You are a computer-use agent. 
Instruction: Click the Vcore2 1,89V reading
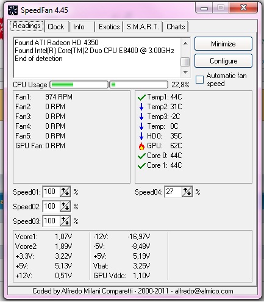coord(43,246)
